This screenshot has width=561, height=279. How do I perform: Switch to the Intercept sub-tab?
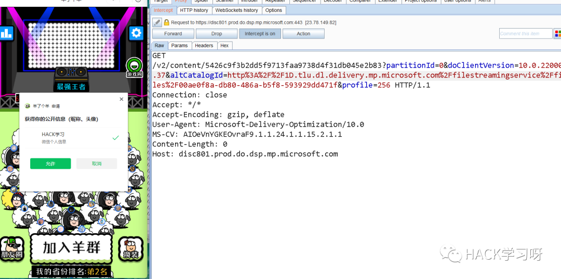click(163, 10)
